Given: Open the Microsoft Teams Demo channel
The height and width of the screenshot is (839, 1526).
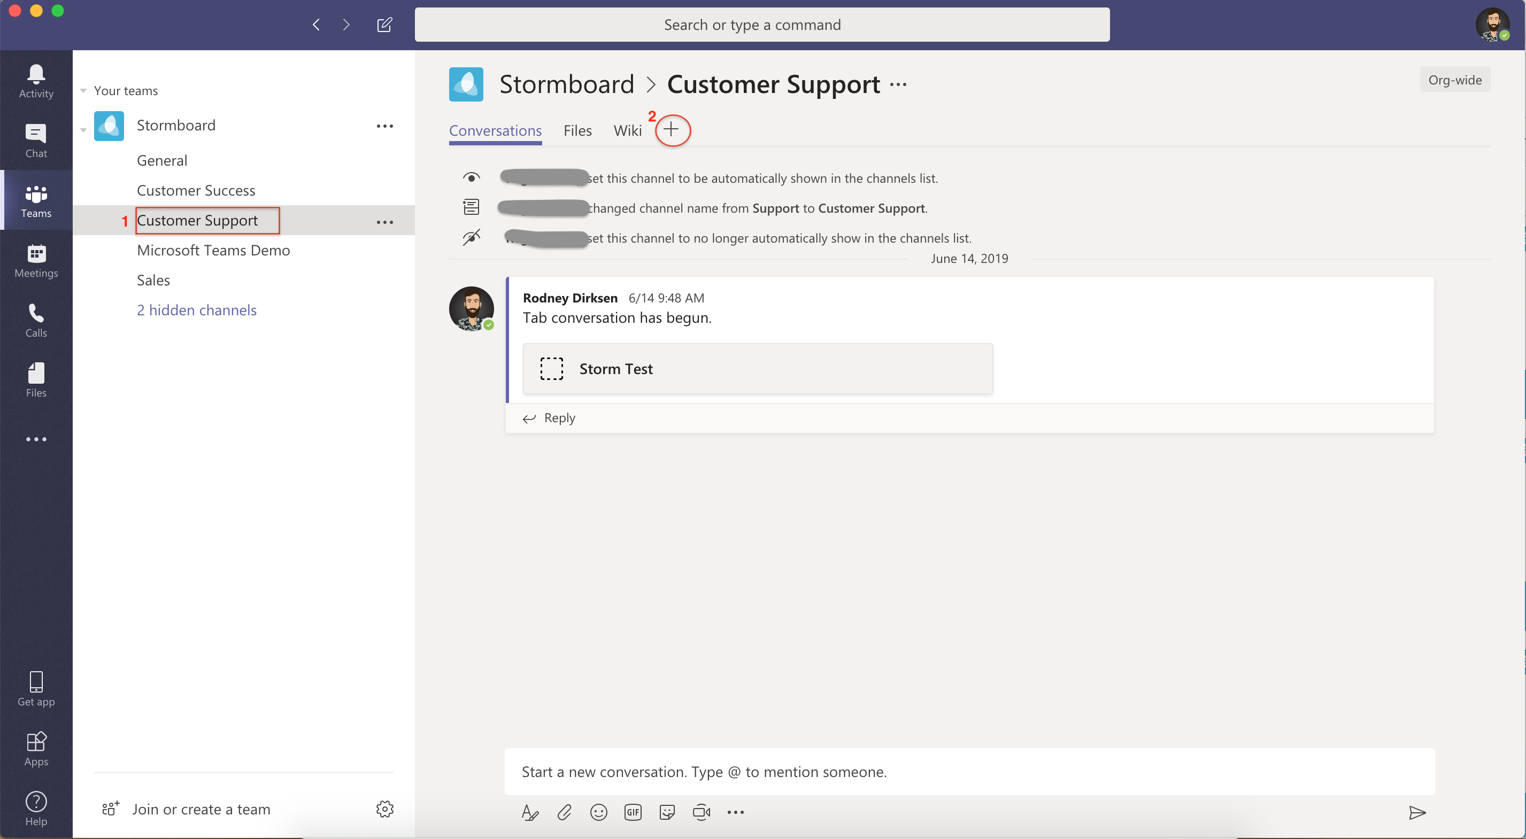Looking at the screenshot, I should [x=213, y=251].
